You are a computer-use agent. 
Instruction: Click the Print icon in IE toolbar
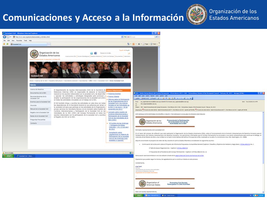pyautogui.click(x=139, y=44)
